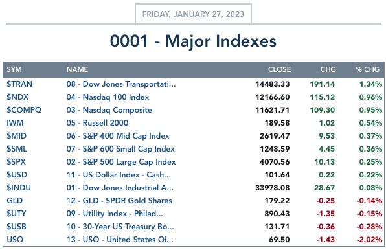Viewport: 386px width, 250px height.
Task: Open Dow Jones Industrial Average link
Action: 120,188
